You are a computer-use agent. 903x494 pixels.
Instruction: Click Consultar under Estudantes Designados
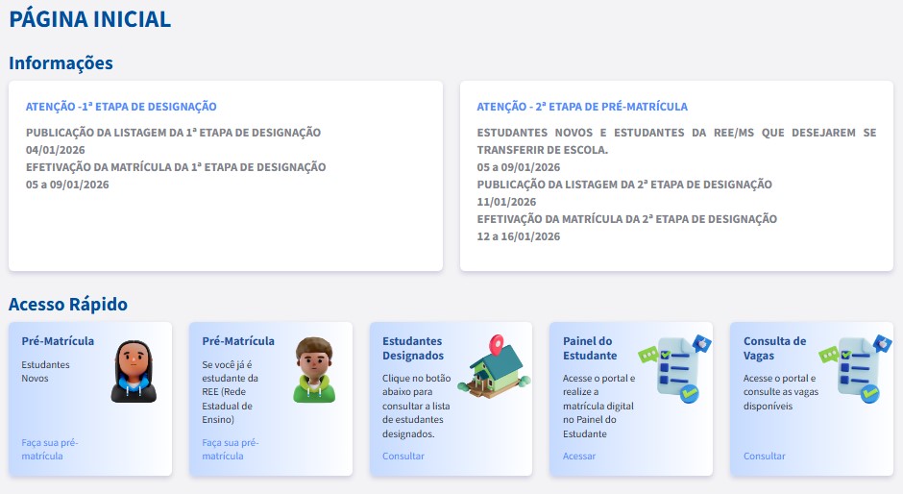click(x=403, y=456)
